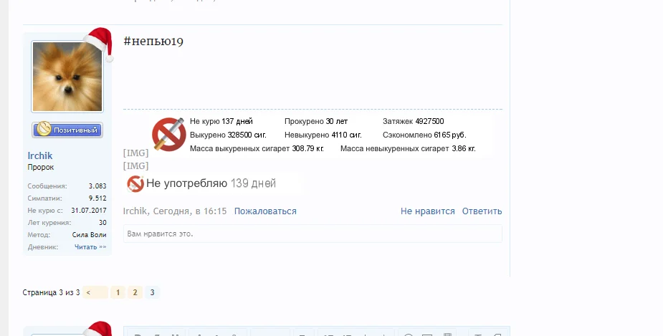Click the "Пророк" user title
663x336 pixels.
[x=41, y=167]
